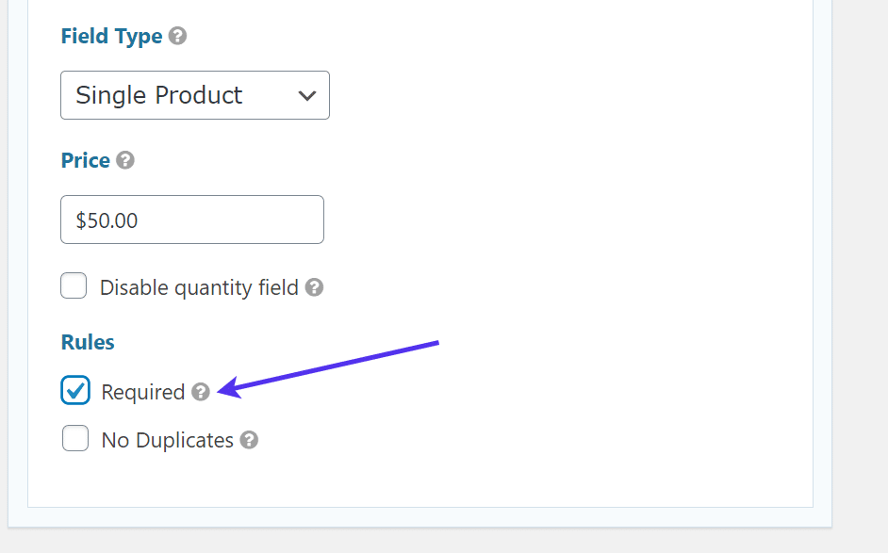Click the Field Type dropdown chevron
888x553 pixels.
click(x=306, y=95)
